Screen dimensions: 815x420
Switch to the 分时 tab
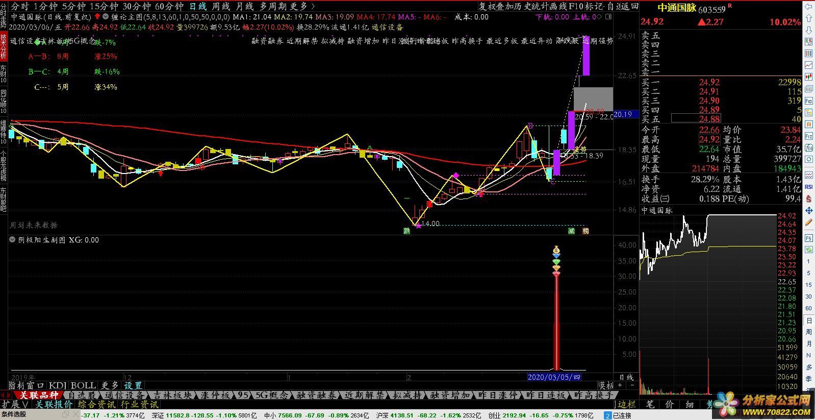(20, 6)
